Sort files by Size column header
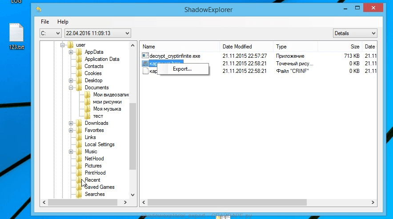 pos(340,47)
